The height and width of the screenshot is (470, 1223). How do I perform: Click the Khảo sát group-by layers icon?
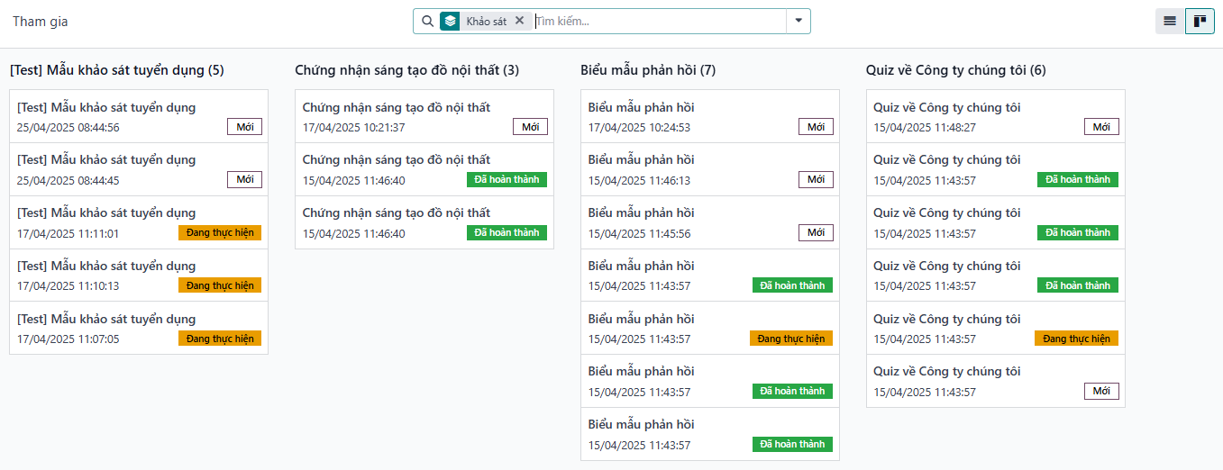[450, 21]
